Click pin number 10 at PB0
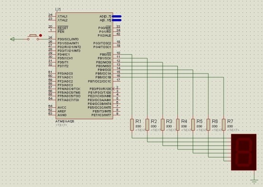263x187 pixels. pos(118,53)
